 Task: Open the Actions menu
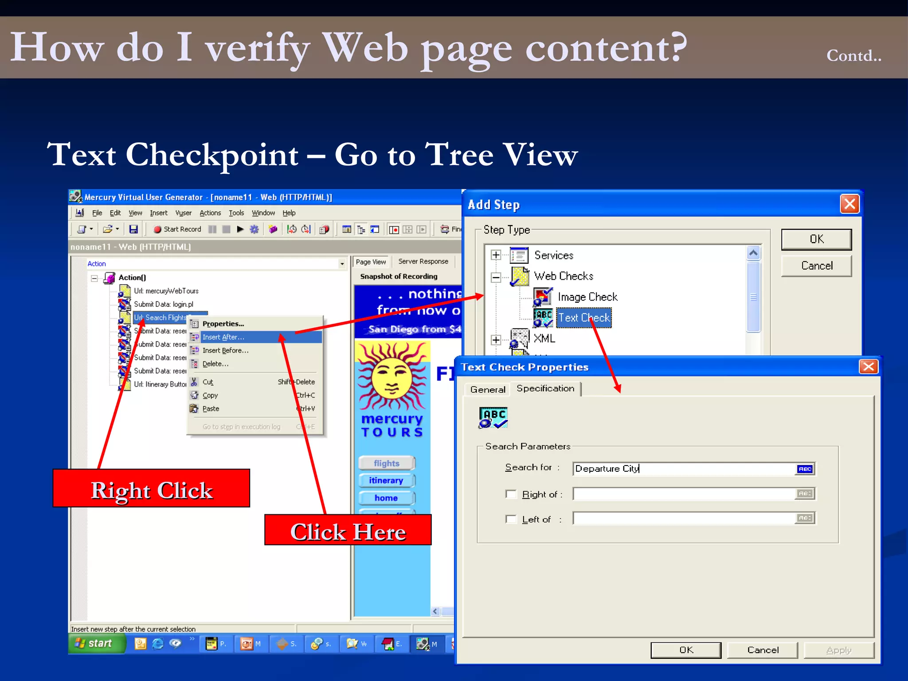pos(210,213)
